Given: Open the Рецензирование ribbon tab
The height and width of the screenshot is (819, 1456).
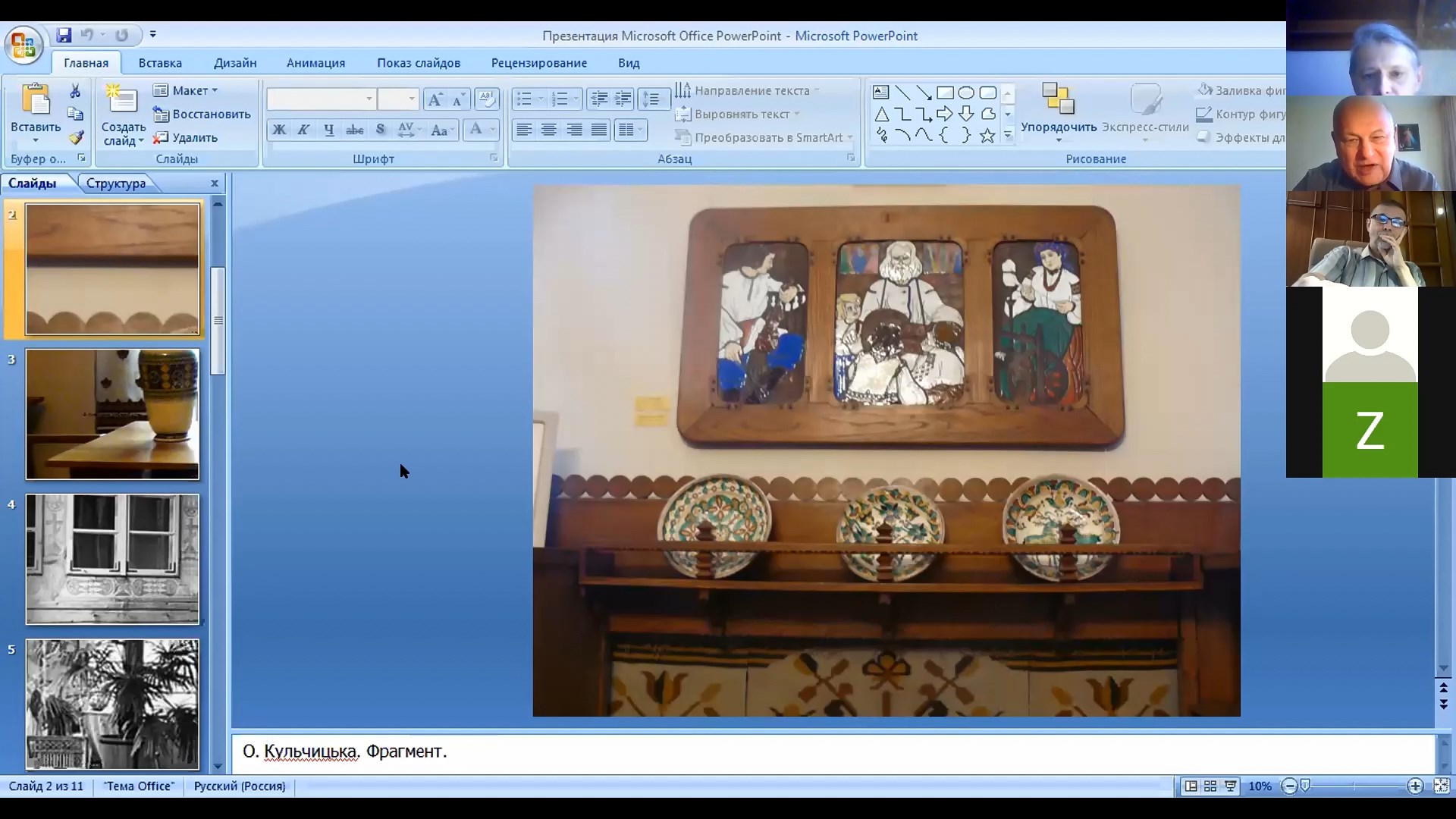Looking at the screenshot, I should [x=539, y=63].
